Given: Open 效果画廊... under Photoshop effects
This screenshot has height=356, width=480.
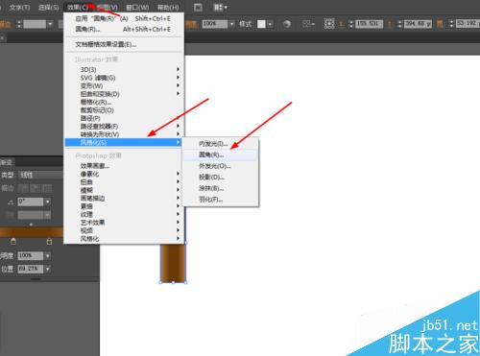Looking at the screenshot, I should [124, 166].
